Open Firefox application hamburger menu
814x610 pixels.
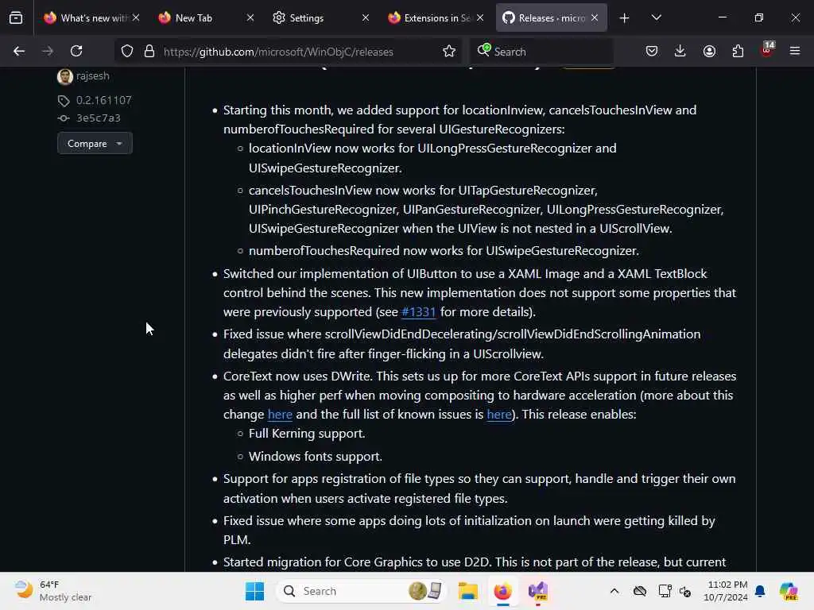[x=795, y=51]
